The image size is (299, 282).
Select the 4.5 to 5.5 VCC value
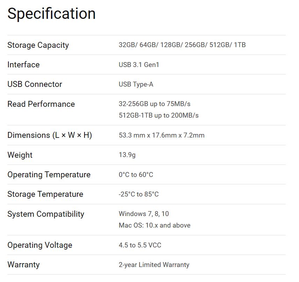pyautogui.click(x=140, y=245)
